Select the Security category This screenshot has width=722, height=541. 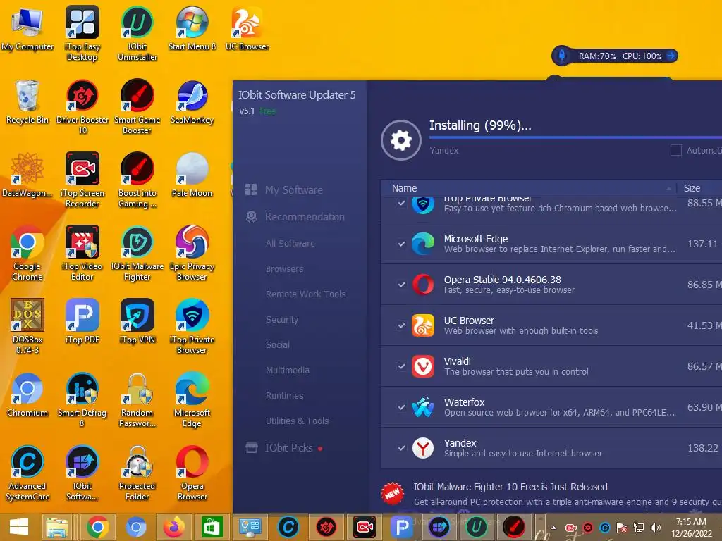point(282,319)
